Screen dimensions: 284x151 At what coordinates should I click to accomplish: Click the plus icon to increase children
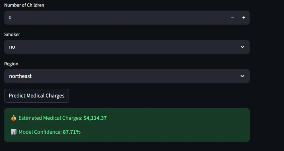point(244,18)
